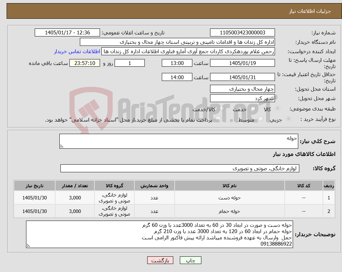Screen dimensions: 342x272
Task: Select the خدمت radio button
Action: (253, 108)
